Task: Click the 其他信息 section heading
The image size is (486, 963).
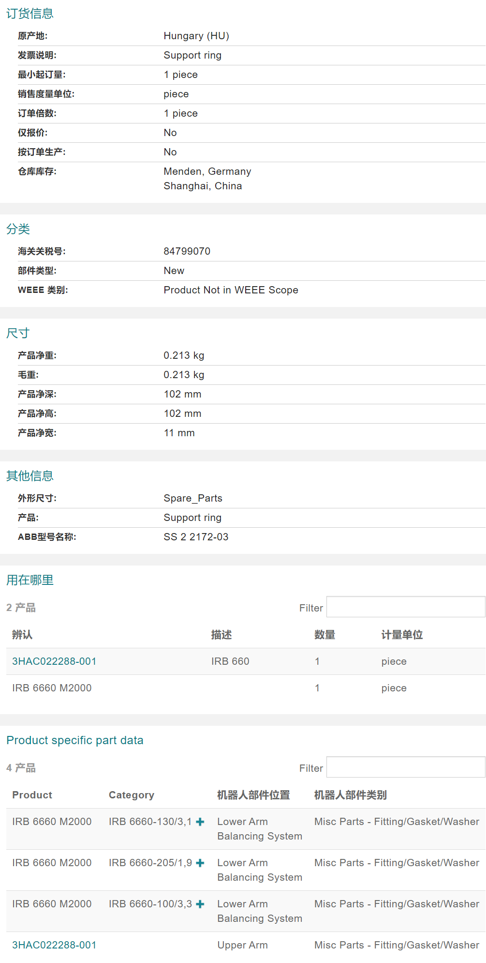Action: click(29, 476)
